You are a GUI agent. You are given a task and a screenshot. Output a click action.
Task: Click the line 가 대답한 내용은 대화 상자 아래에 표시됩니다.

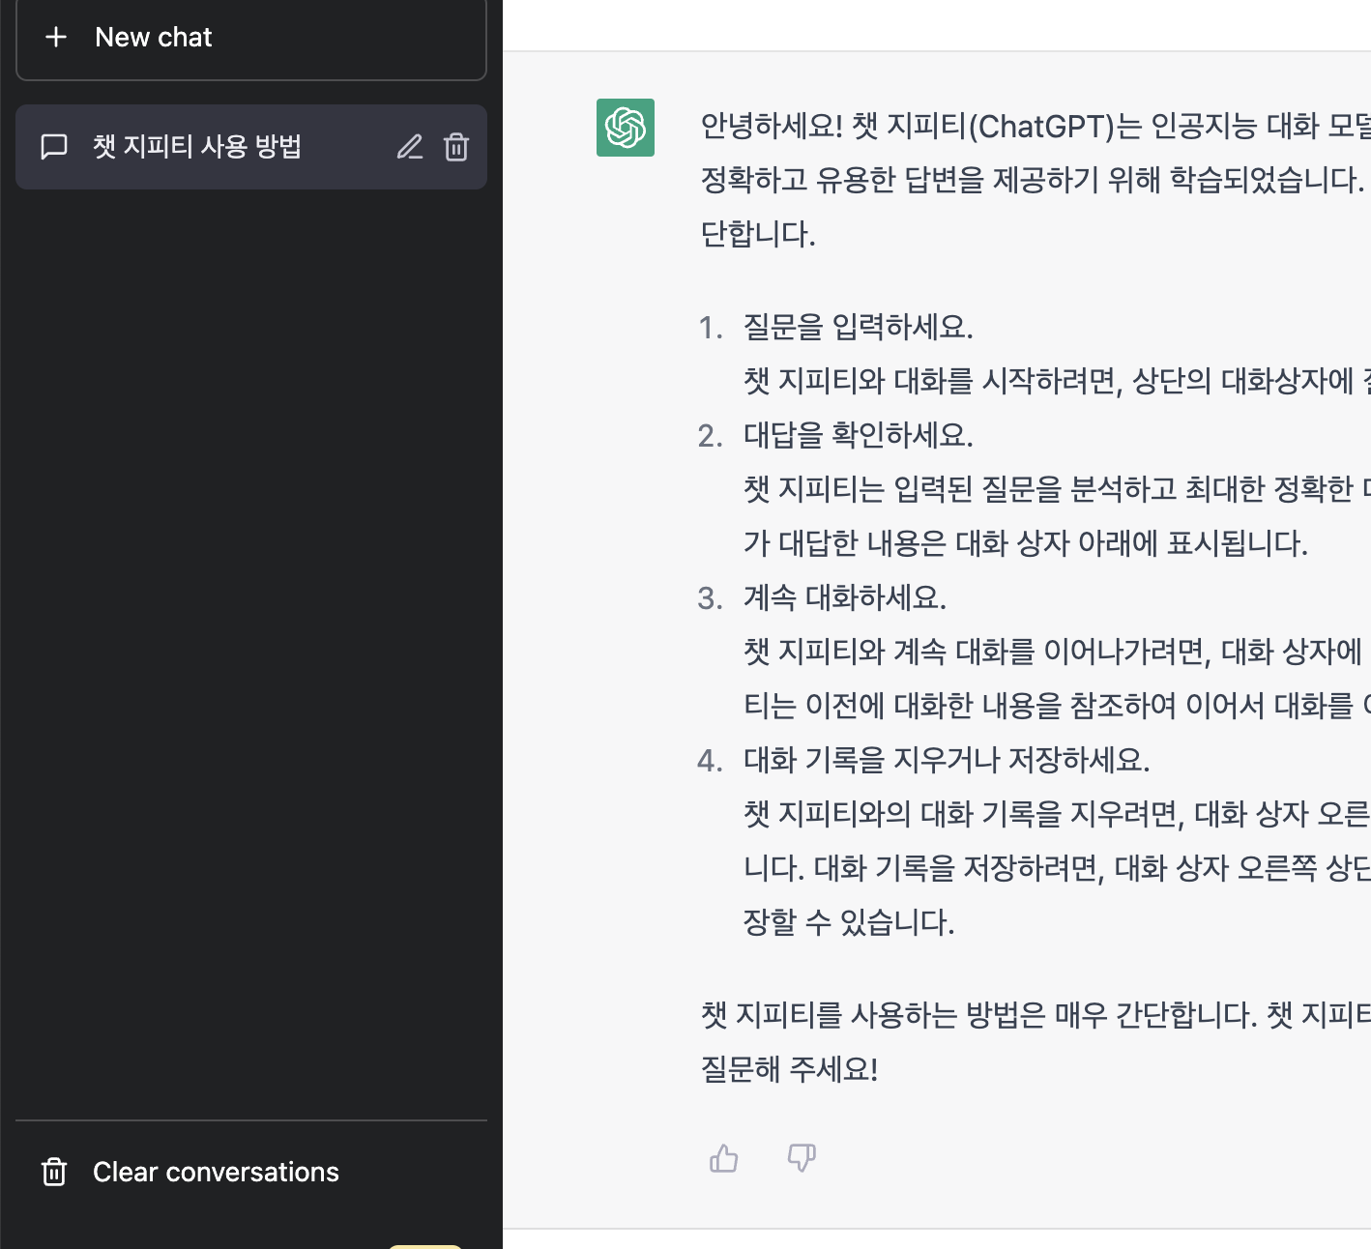[x=1025, y=544]
